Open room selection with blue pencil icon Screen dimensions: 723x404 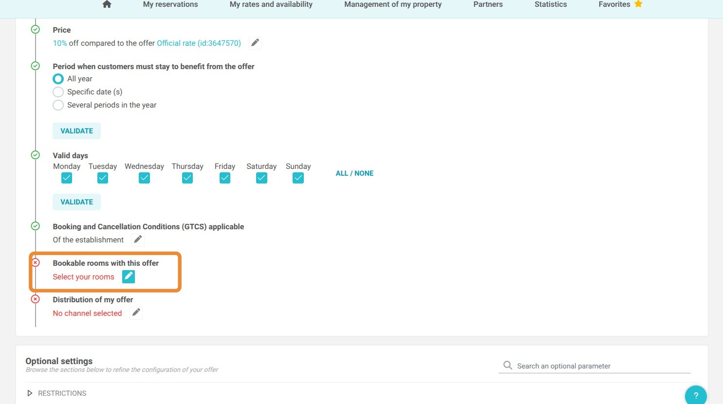coord(129,276)
